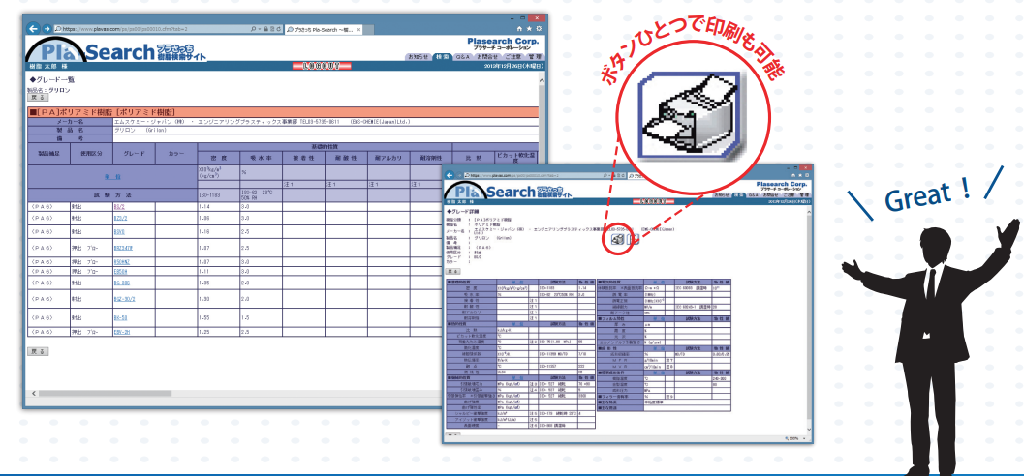The image size is (1024, 476).
Task: Open the お知らせ tab
Action: click(418, 58)
